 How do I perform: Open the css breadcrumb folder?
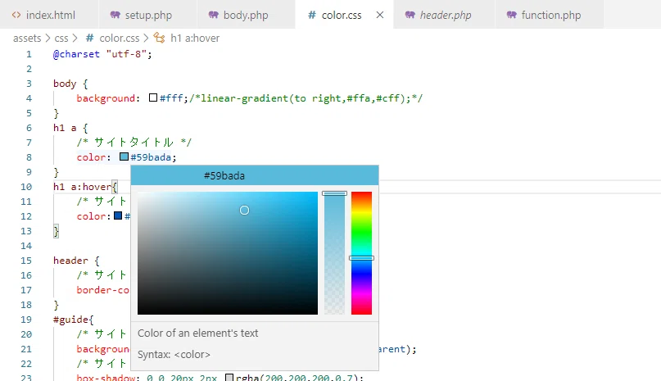click(x=61, y=38)
